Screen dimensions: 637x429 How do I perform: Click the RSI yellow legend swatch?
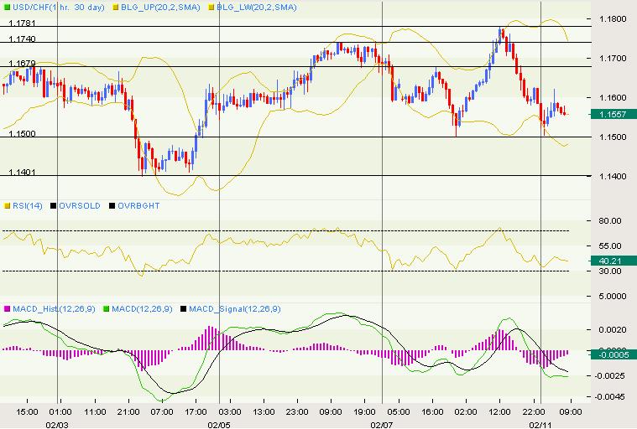pos(7,206)
